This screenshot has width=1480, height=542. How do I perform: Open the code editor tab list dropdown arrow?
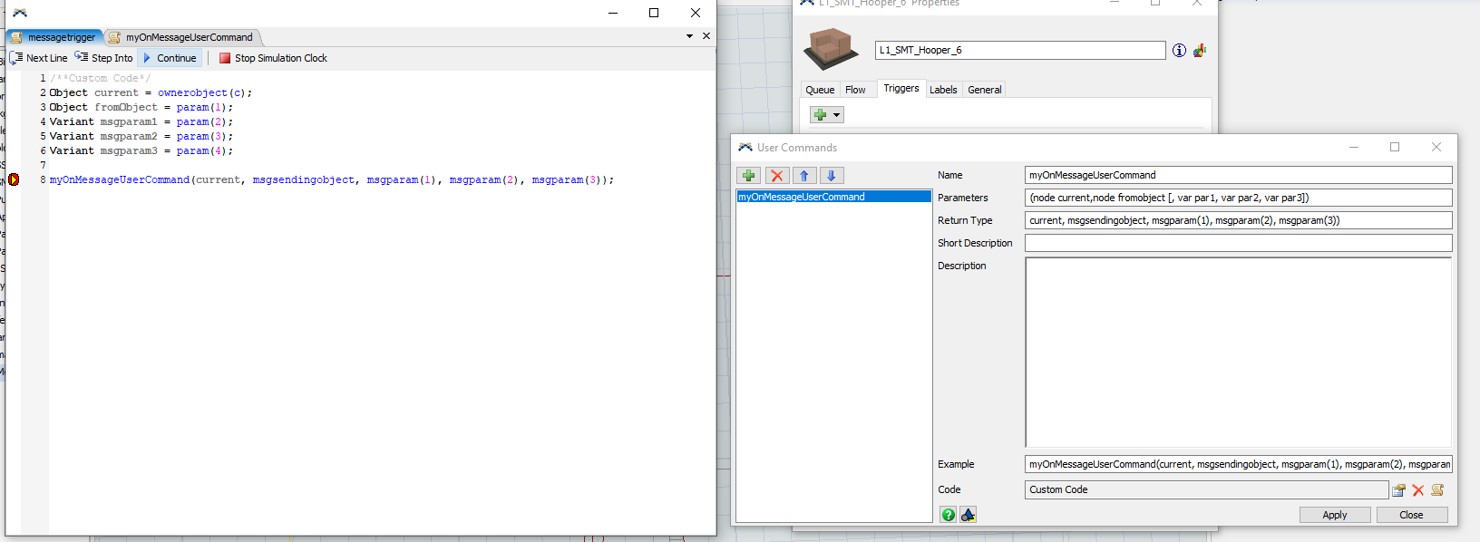689,36
